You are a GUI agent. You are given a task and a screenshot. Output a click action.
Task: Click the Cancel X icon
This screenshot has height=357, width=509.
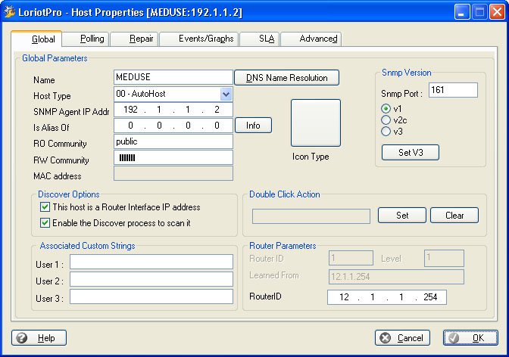[386, 338]
